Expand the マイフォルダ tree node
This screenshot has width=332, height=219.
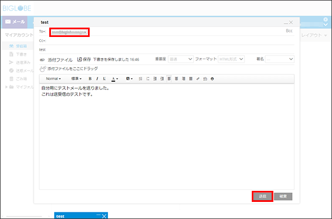(x=6, y=87)
